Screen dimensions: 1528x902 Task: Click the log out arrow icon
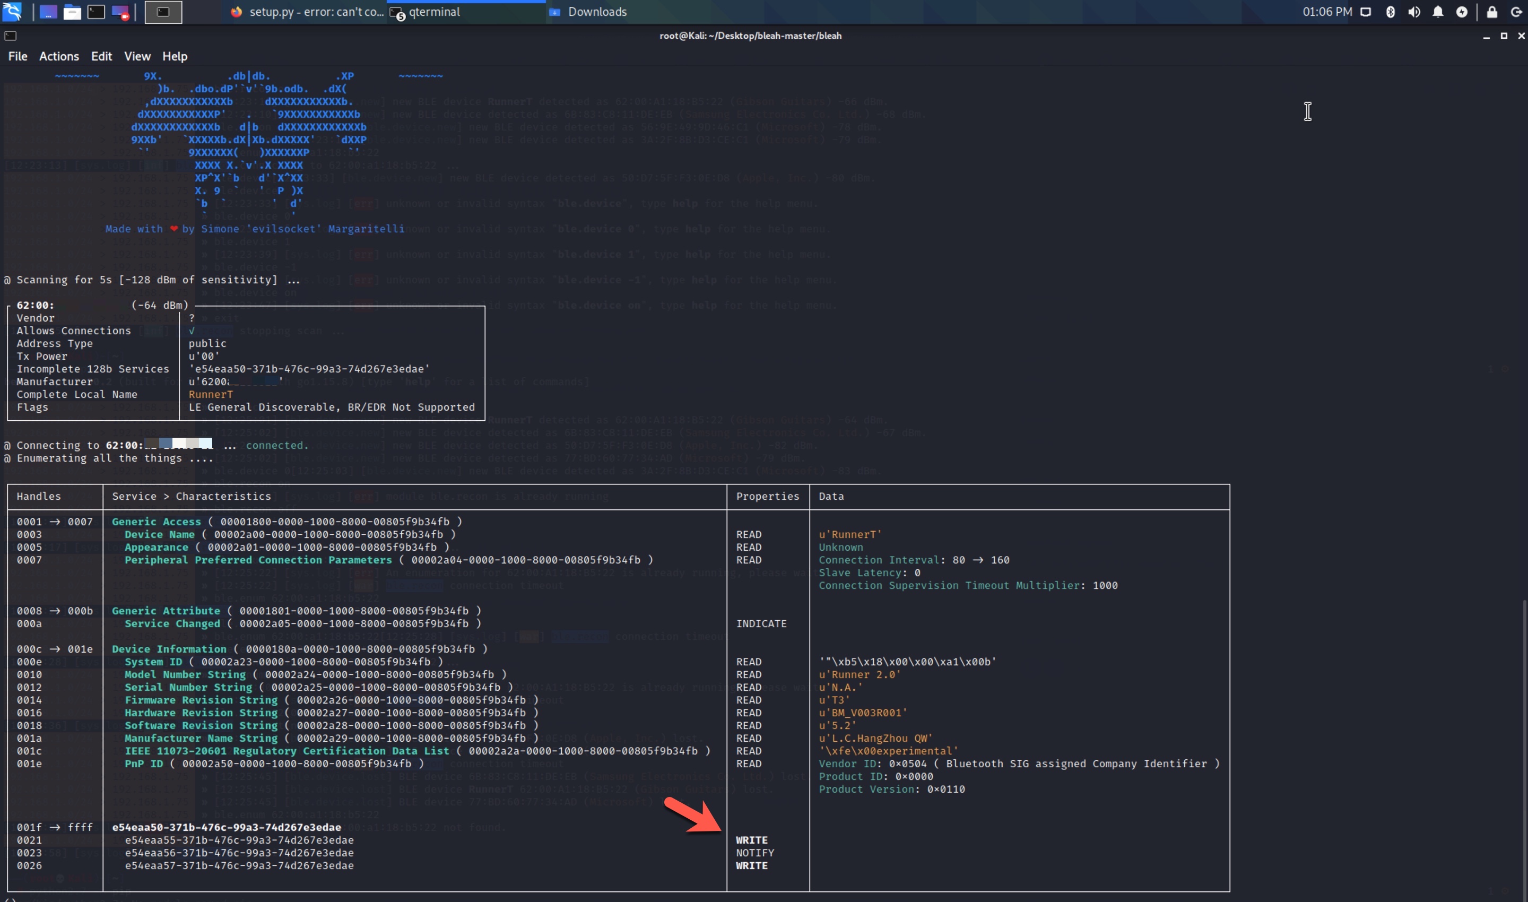[x=1516, y=12]
